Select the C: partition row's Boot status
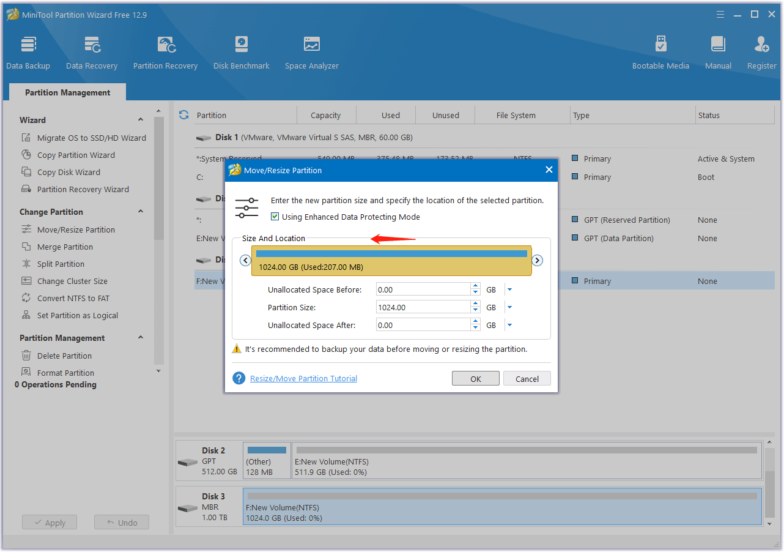 coord(706,177)
